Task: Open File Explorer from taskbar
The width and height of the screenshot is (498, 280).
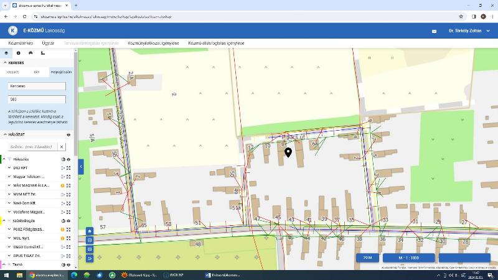Action: (19, 275)
